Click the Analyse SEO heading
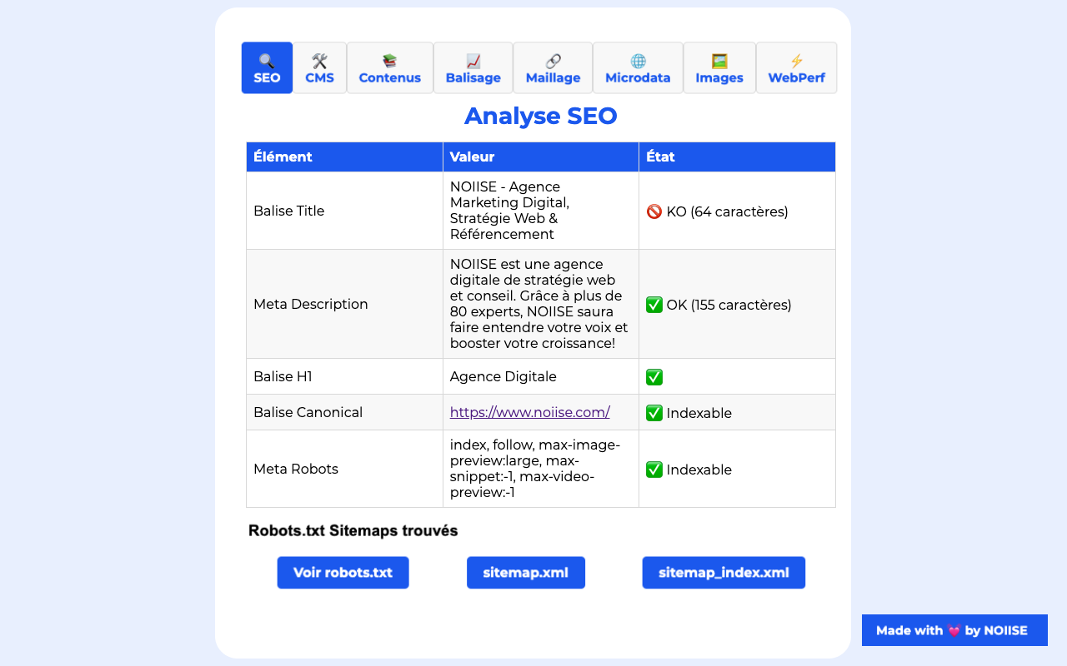The image size is (1067, 666). click(x=541, y=116)
